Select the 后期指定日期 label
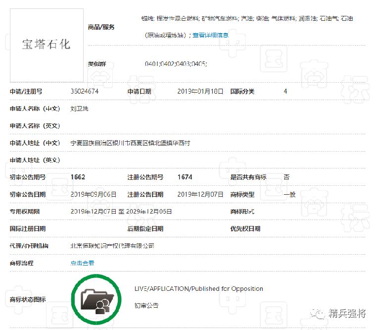Screen dimensions: 378x330 coord(145,228)
